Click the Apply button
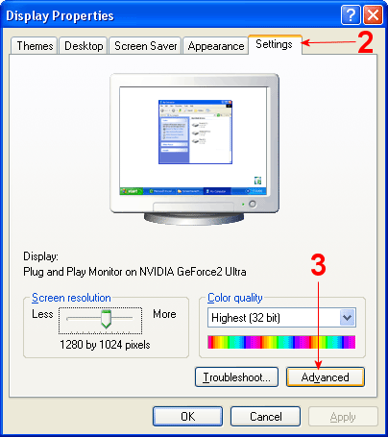The height and width of the screenshot is (437, 388). click(343, 417)
